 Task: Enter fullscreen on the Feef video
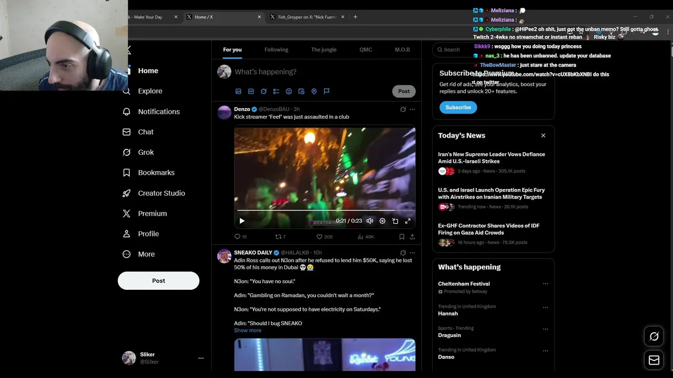tap(407, 221)
